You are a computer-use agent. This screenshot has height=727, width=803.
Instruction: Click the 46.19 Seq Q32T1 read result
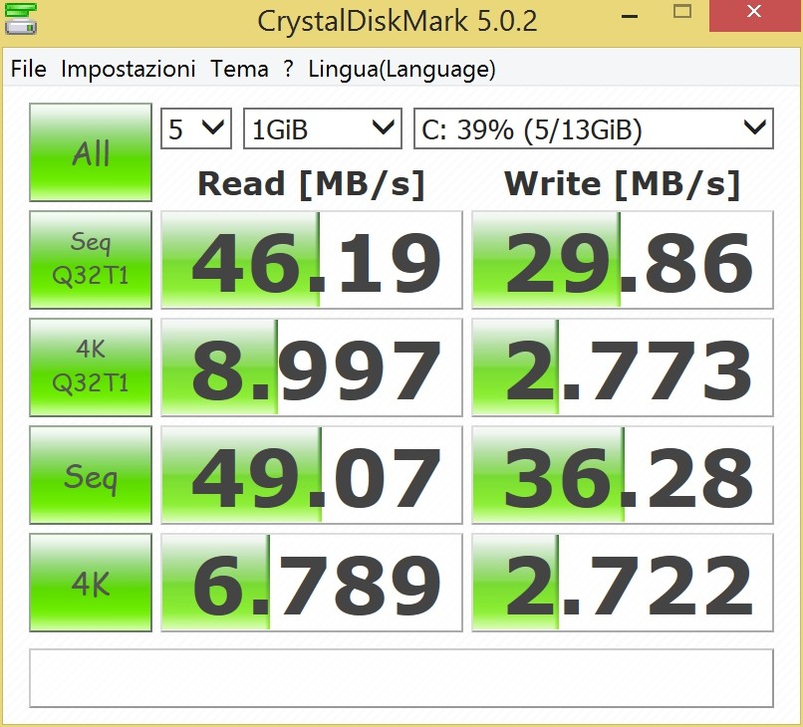coord(312,260)
